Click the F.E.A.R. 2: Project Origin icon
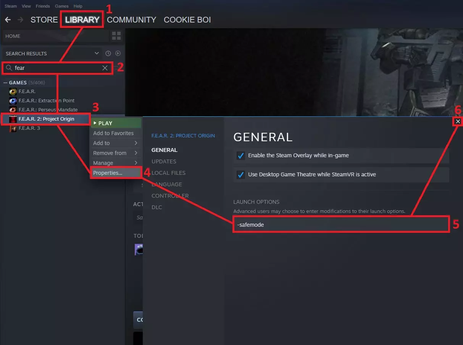This screenshot has height=345, width=463. 13,119
